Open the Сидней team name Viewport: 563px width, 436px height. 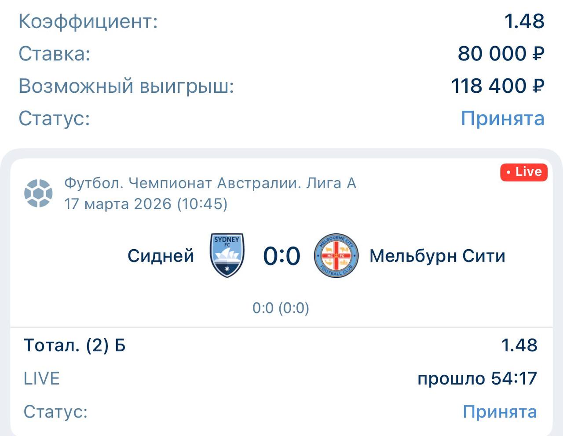(161, 256)
